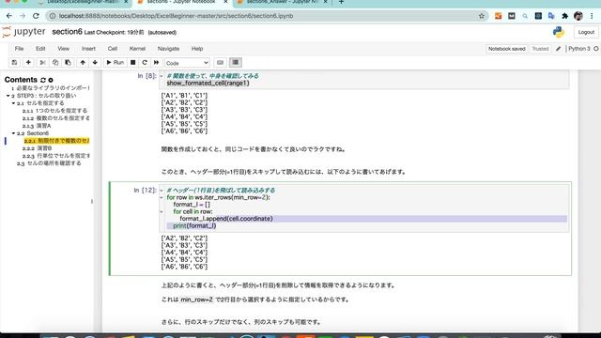Collapse code of cell In [8]

pos(162,76)
